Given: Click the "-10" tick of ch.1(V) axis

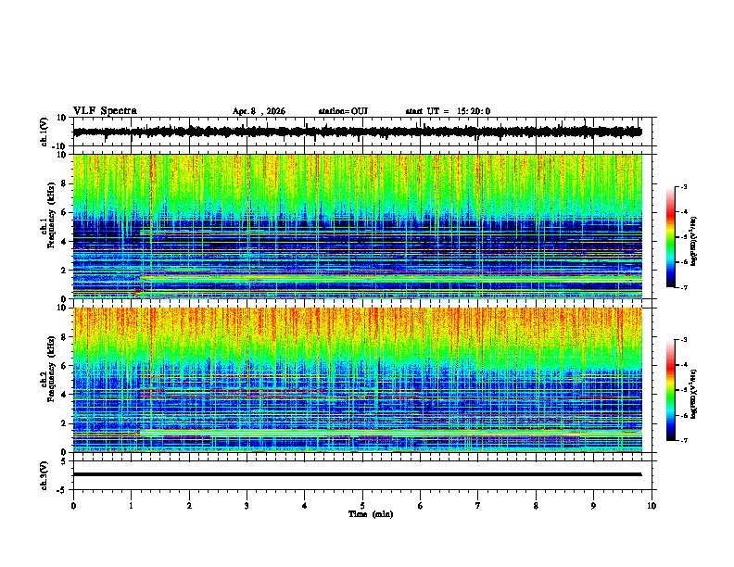Looking at the screenshot, I should click(x=60, y=146).
